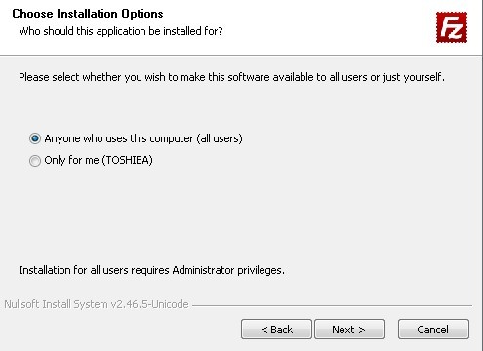The width and height of the screenshot is (483, 351).
Task: Select the all users radio button
Action: point(35,138)
